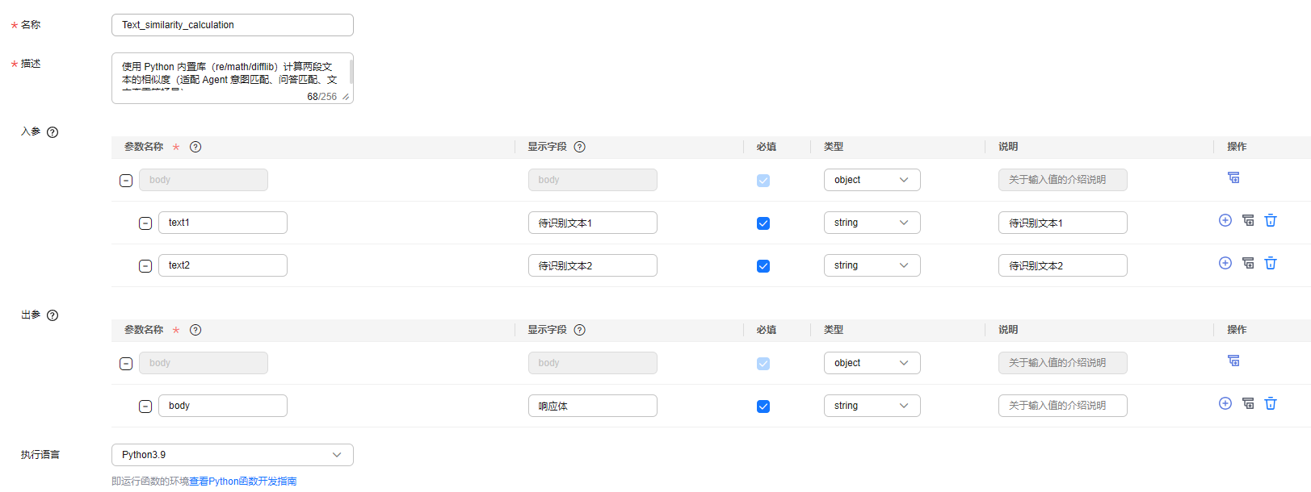This screenshot has height=492, width=1311.
Task: Open help tooltip next to 入参
Action: (x=53, y=132)
